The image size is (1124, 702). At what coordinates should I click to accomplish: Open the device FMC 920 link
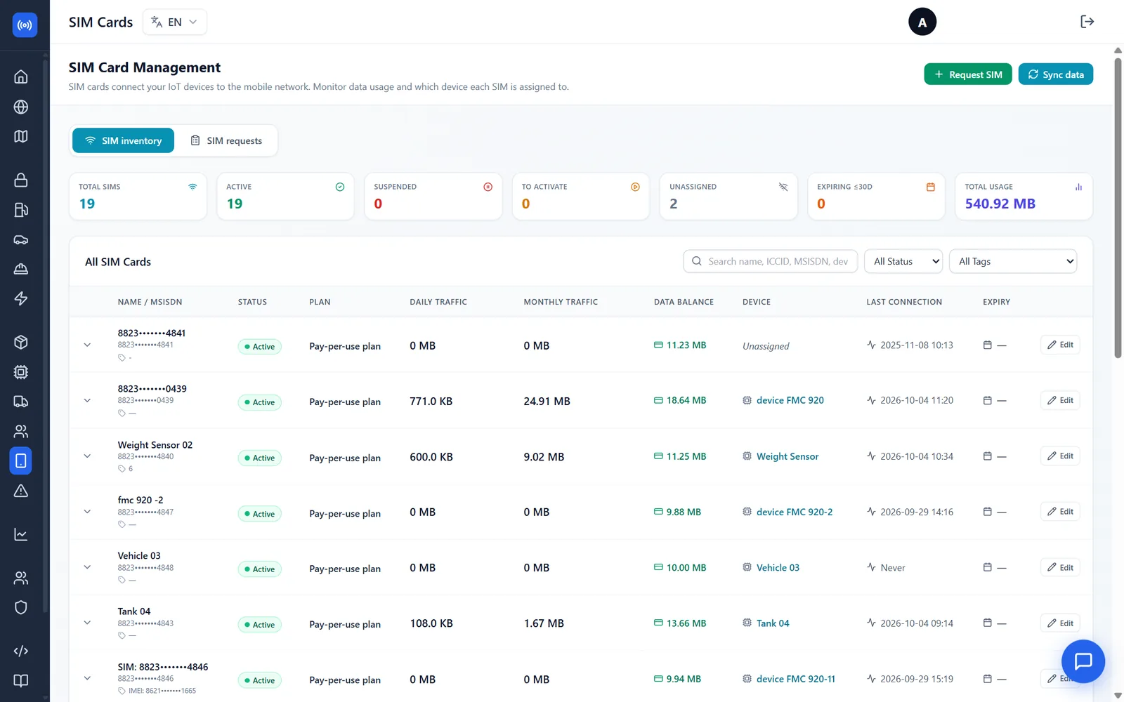point(790,400)
